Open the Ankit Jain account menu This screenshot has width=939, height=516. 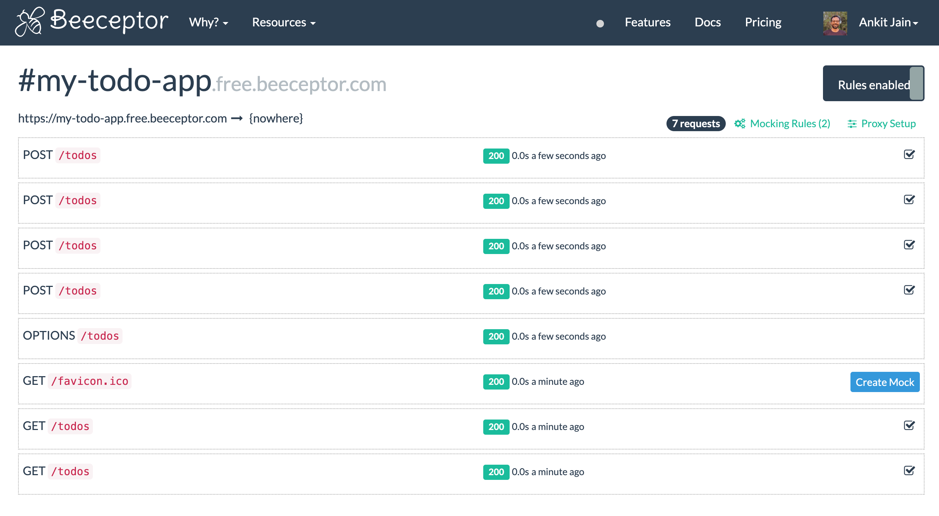[x=888, y=23]
